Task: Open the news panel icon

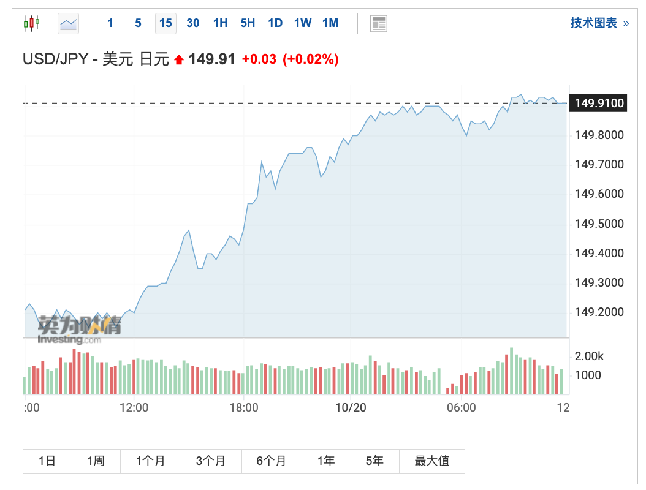Action: click(x=379, y=24)
